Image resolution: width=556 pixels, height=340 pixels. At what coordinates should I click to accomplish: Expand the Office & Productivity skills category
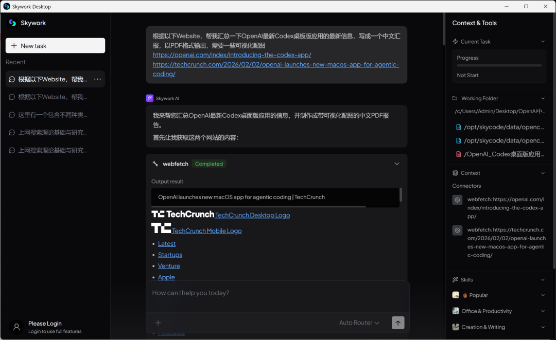tap(543, 311)
